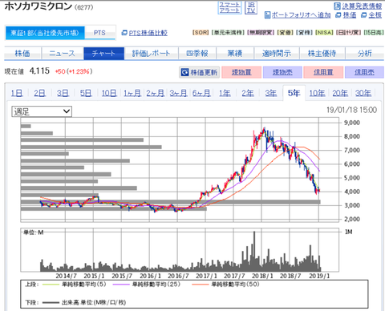Image resolution: width=385 pixels, height=311 pixels.
Task: Click the スマートアラート icon
Action: click(229, 8)
